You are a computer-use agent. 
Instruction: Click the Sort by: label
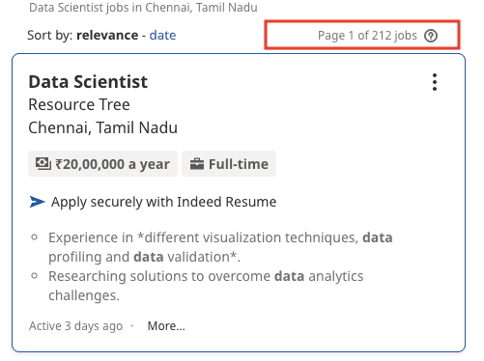(50, 35)
